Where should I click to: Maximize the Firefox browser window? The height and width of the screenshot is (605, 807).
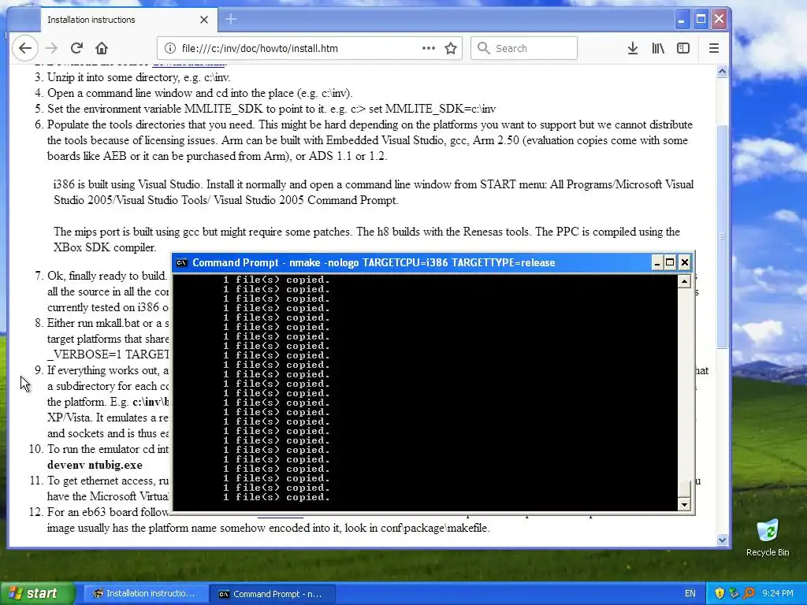point(701,20)
